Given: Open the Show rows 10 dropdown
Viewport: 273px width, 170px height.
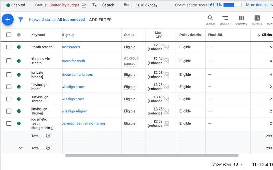Looking at the screenshot, I should pos(238,164).
